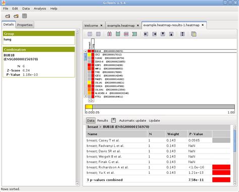Click the second open-folder toolbar icon
This screenshot has height=192, width=239.
(16, 16)
